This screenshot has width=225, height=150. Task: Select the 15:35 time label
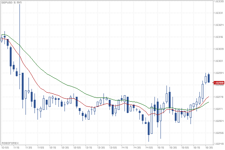[173, 147]
